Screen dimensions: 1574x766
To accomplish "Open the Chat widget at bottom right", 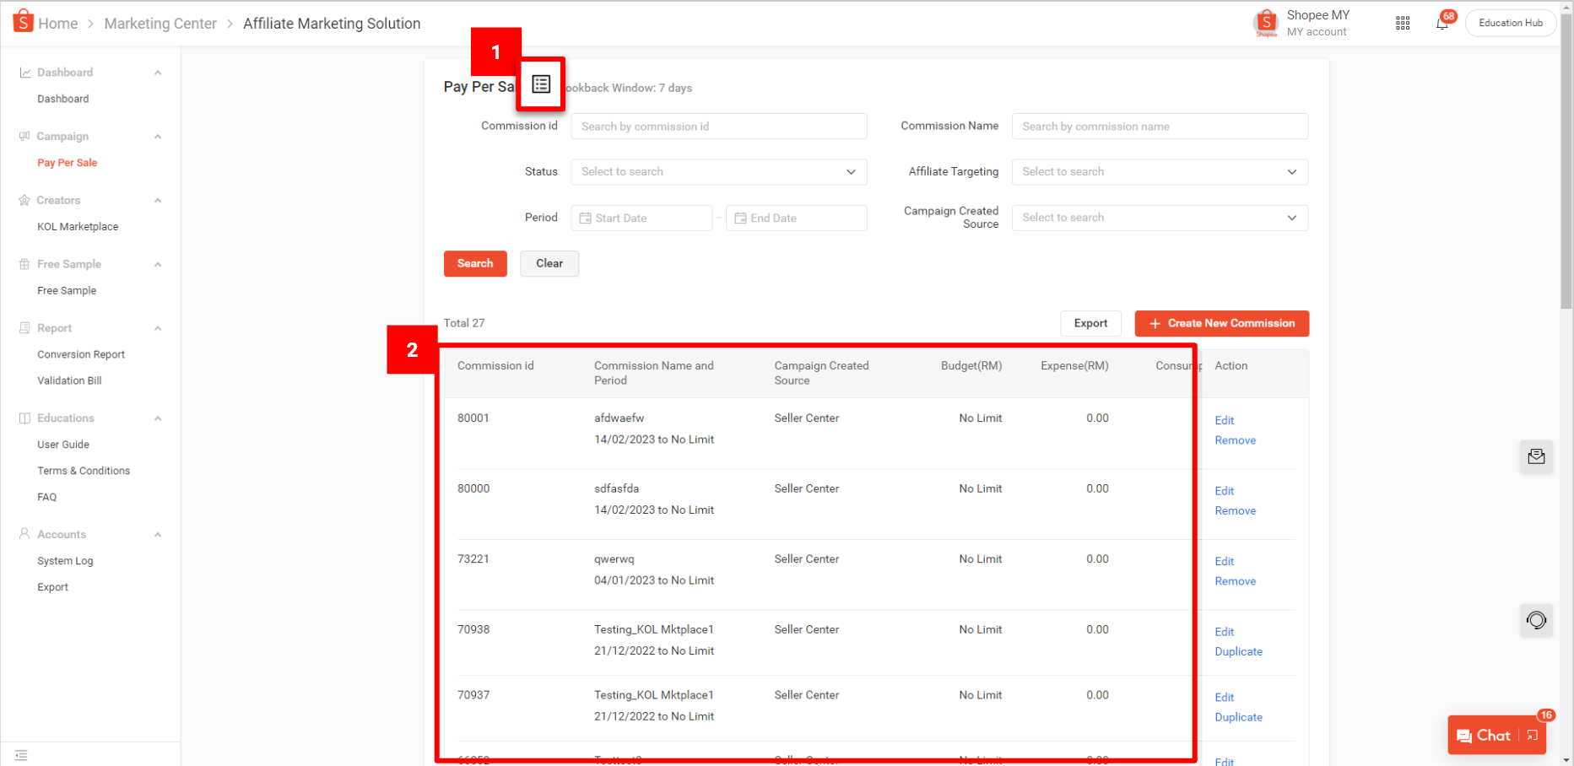I will (x=1488, y=735).
